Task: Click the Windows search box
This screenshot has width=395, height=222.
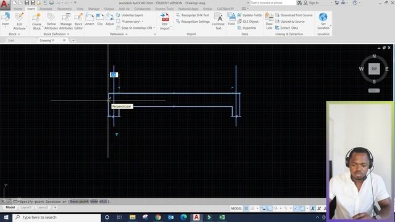Action: point(56,217)
